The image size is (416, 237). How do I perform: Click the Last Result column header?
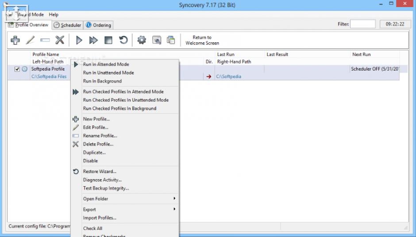277,54
